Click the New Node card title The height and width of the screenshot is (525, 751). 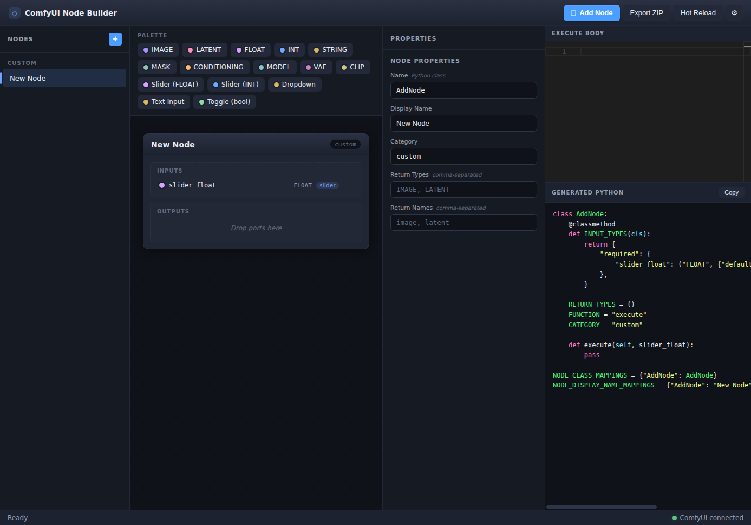pyautogui.click(x=173, y=145)
